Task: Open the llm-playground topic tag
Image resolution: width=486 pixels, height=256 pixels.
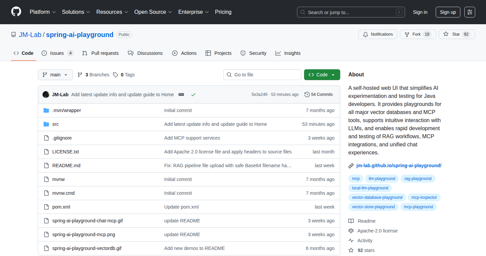Action: 382,179
